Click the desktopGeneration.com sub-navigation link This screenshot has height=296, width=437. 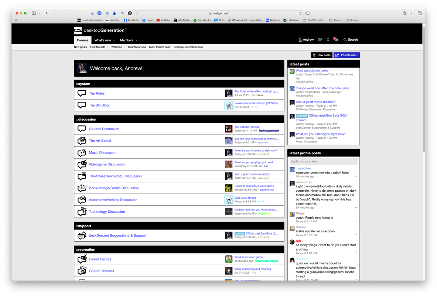[x=188, y=47]
